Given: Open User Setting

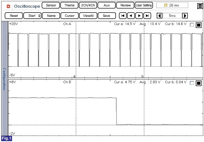Looking at the screenshot, I should [x=144, y=5].
